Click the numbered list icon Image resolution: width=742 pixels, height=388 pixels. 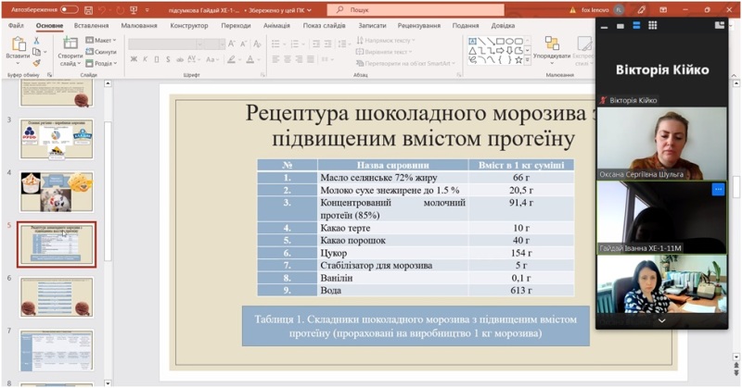pyautogui.click(x=294, y=44)
